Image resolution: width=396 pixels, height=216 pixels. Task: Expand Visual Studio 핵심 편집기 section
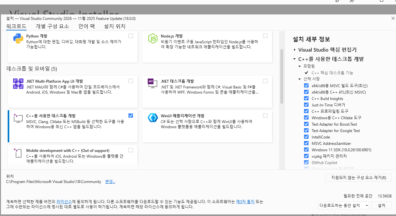coord(294,50)
